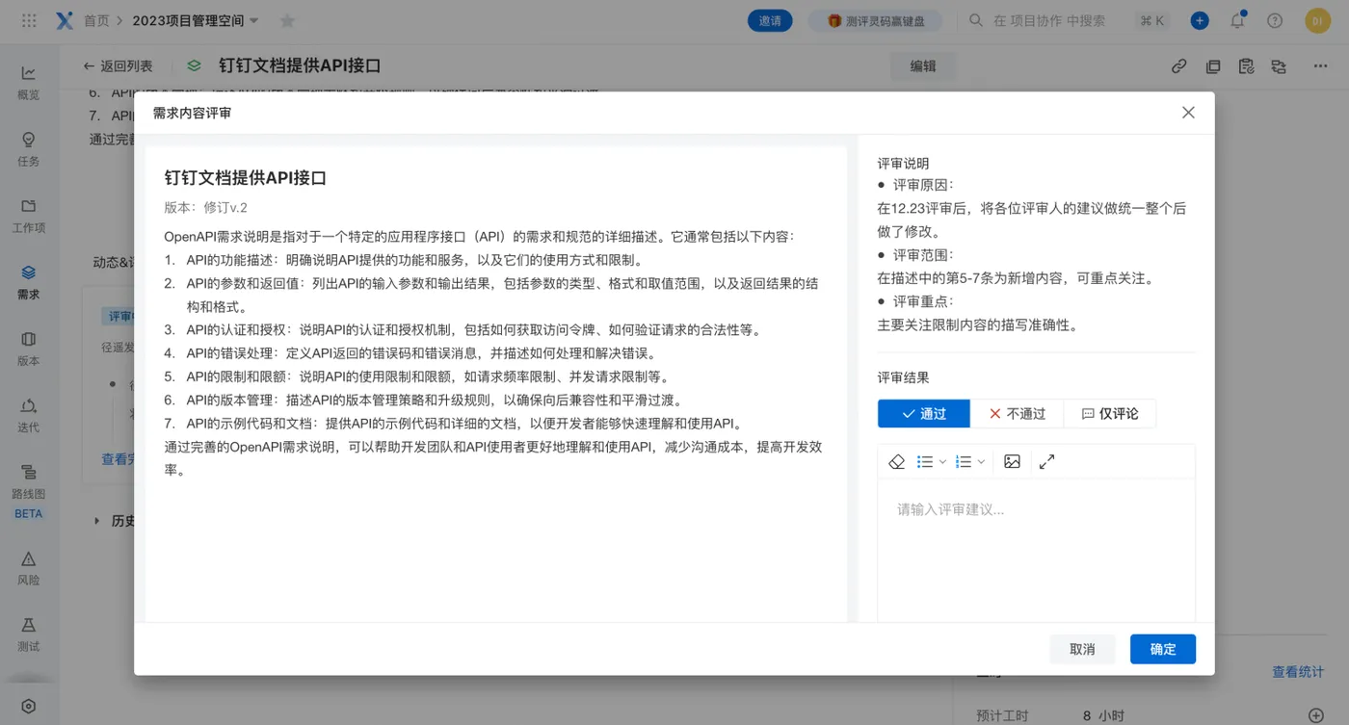
Task: Open 风险 in the sidebar
Action: (x=29, y=568)
